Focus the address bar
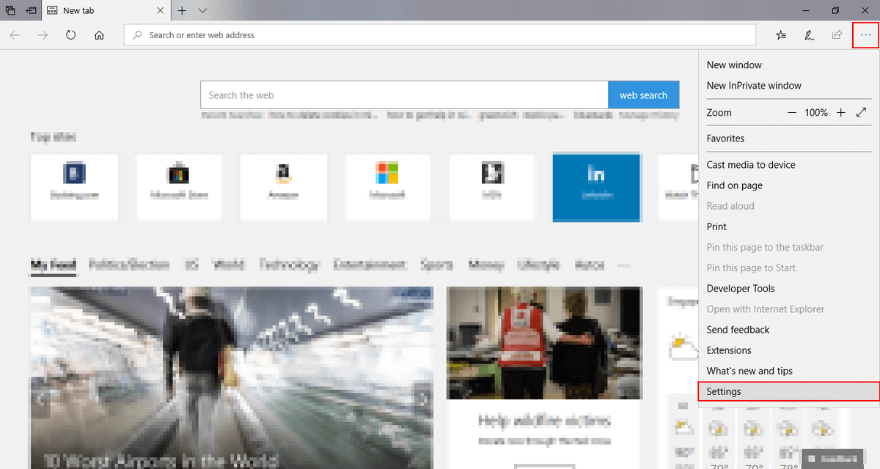Screen dimensions: 880x469 coord(440,34)
